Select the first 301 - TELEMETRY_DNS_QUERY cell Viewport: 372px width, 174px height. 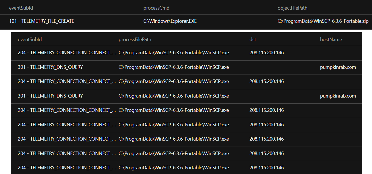coord(50,67)
